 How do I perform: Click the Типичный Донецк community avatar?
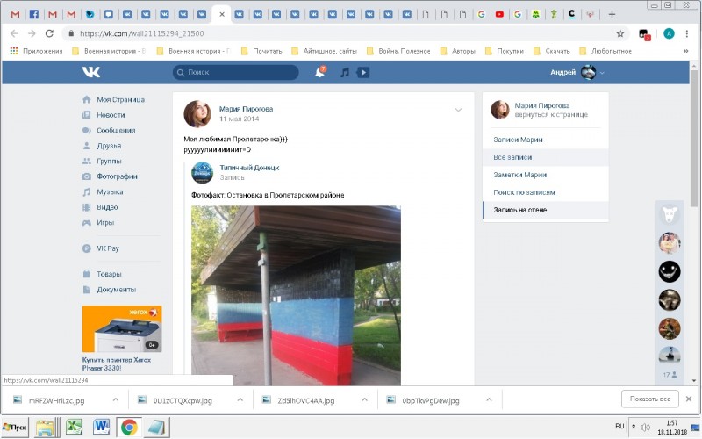[x=202, y=172]
